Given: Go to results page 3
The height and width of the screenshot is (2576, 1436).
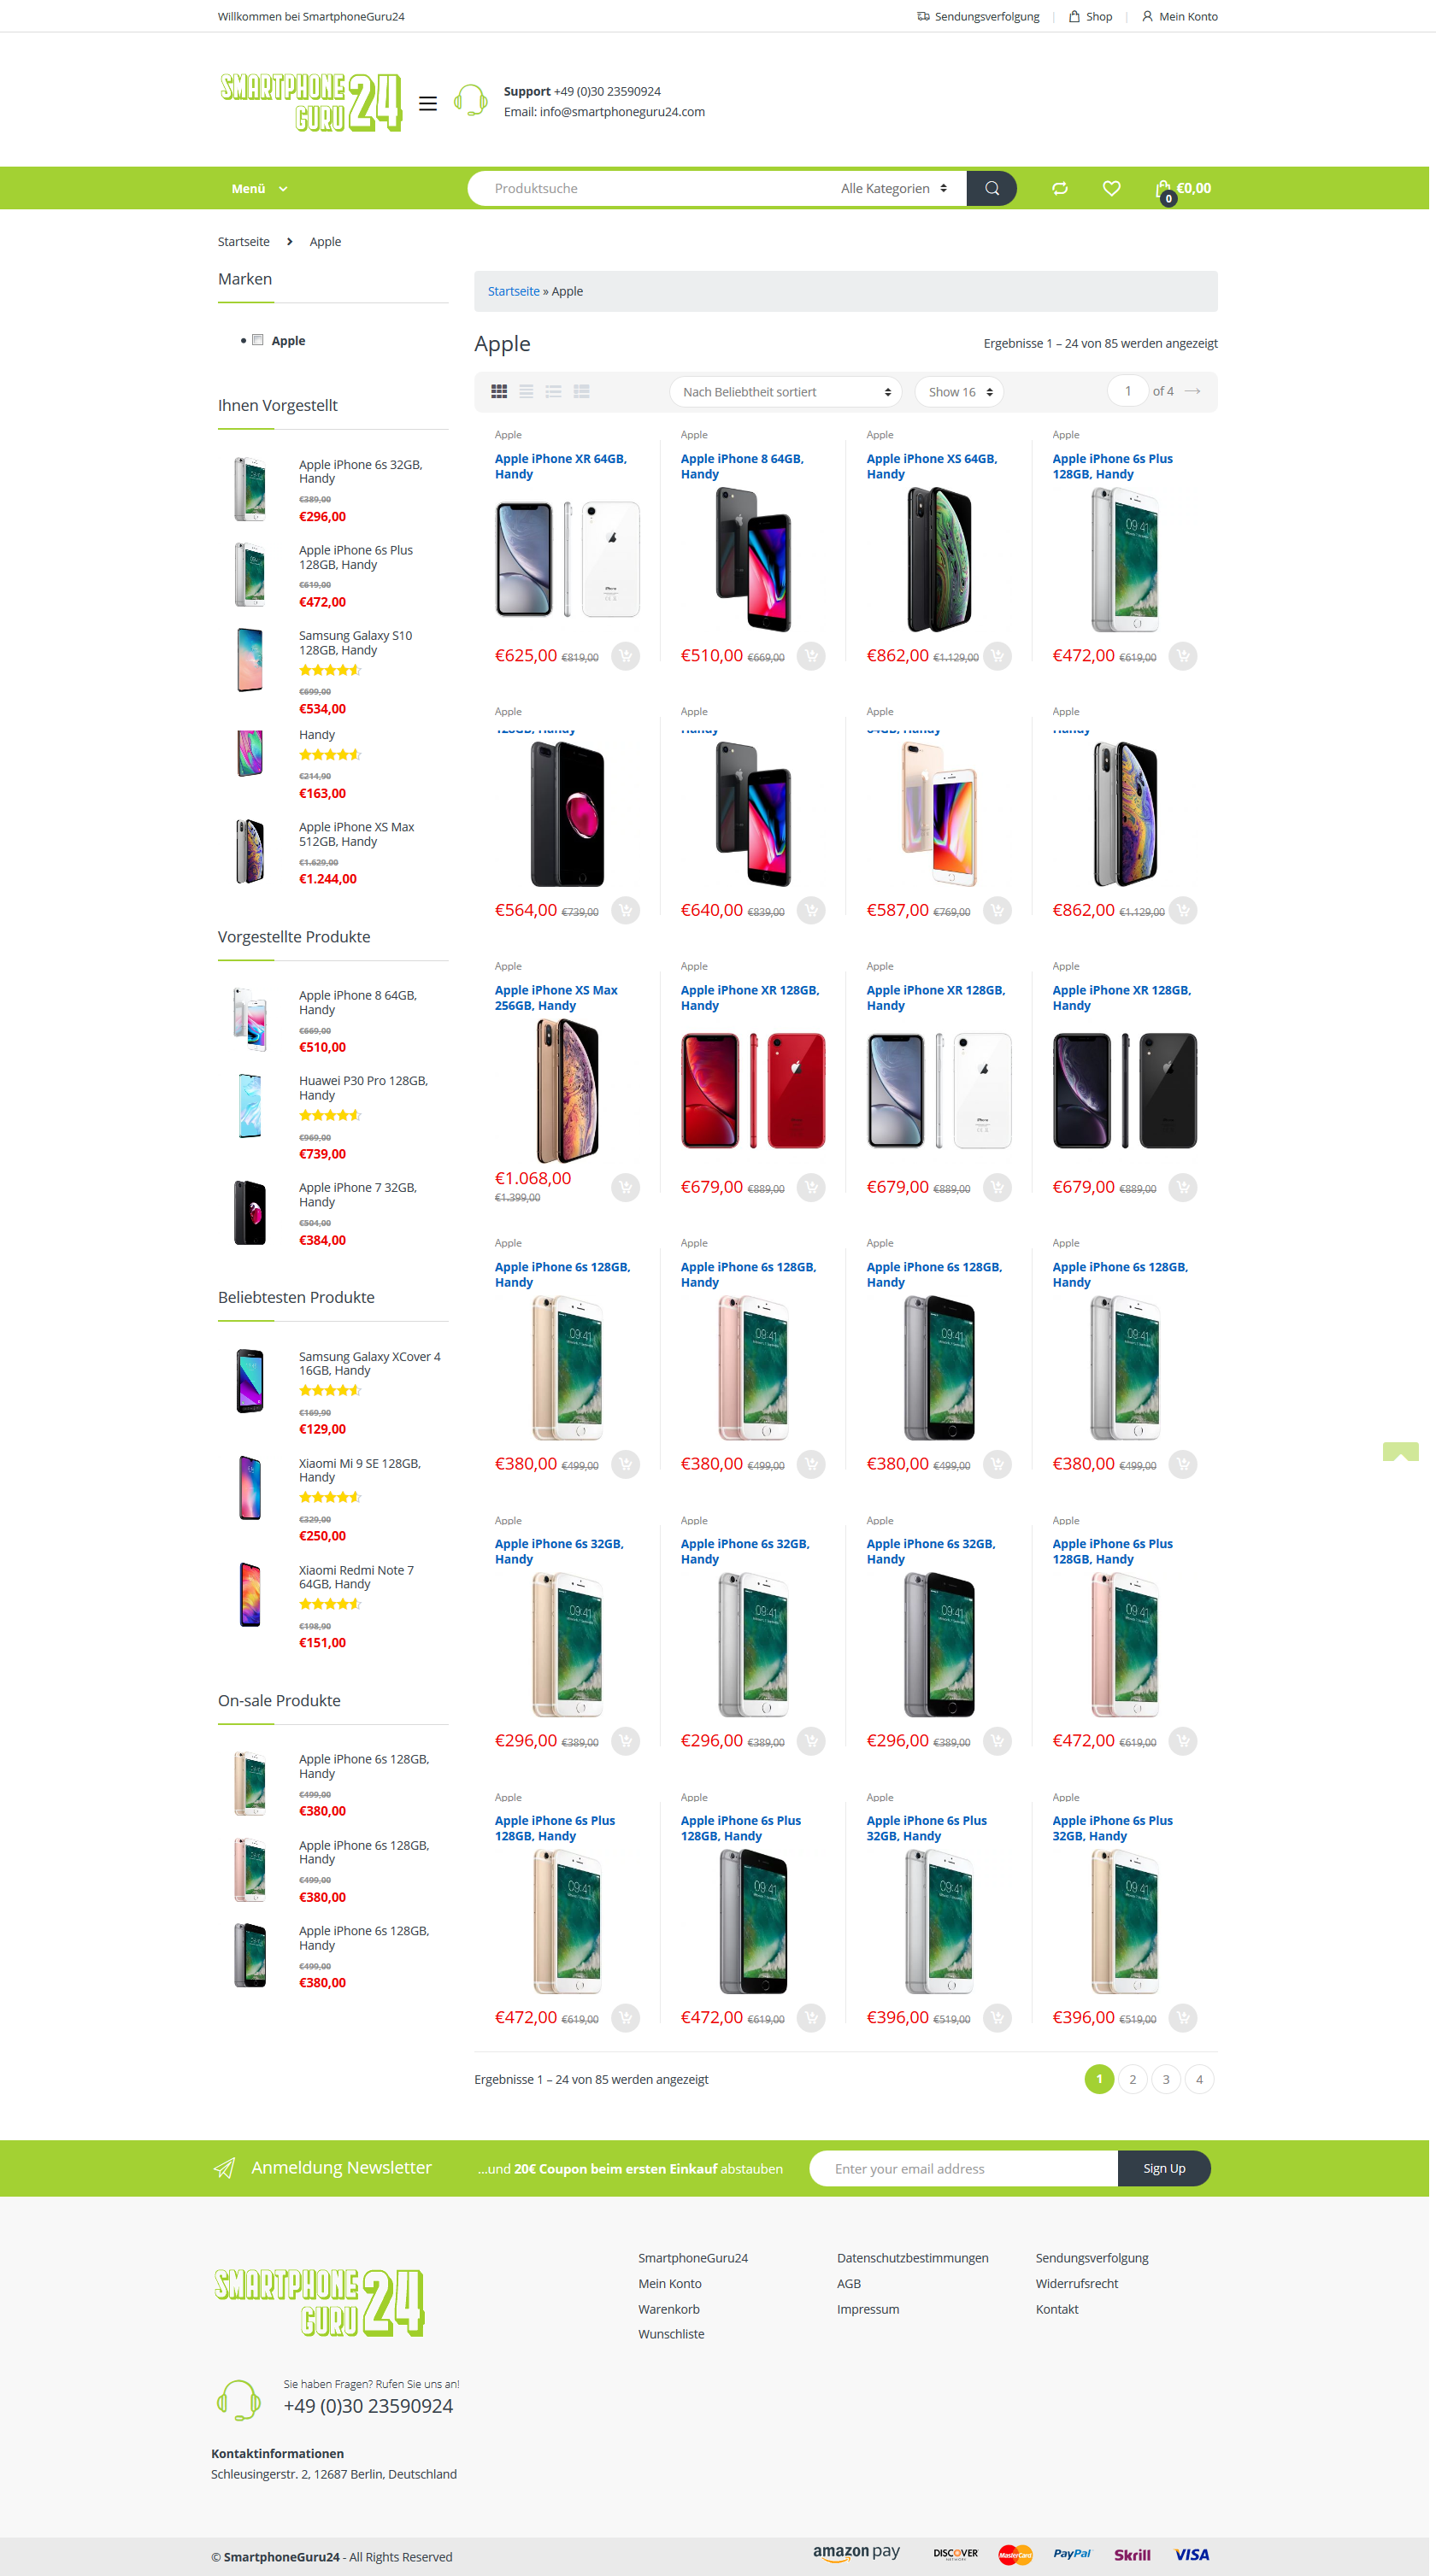Looking at the screenshot, I should coord(1165,2079).
